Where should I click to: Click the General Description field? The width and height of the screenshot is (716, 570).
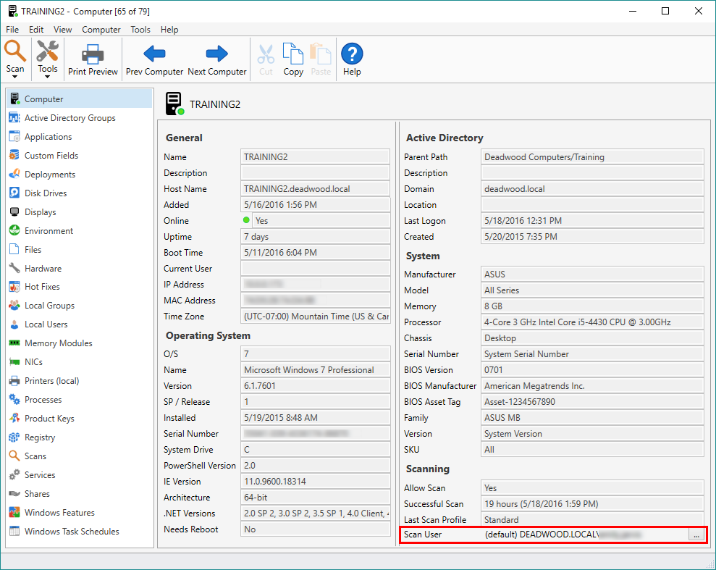315,172
